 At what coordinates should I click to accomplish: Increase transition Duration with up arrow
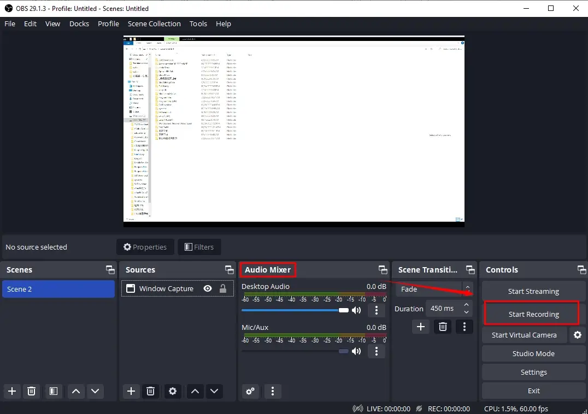tap(466, 305)
